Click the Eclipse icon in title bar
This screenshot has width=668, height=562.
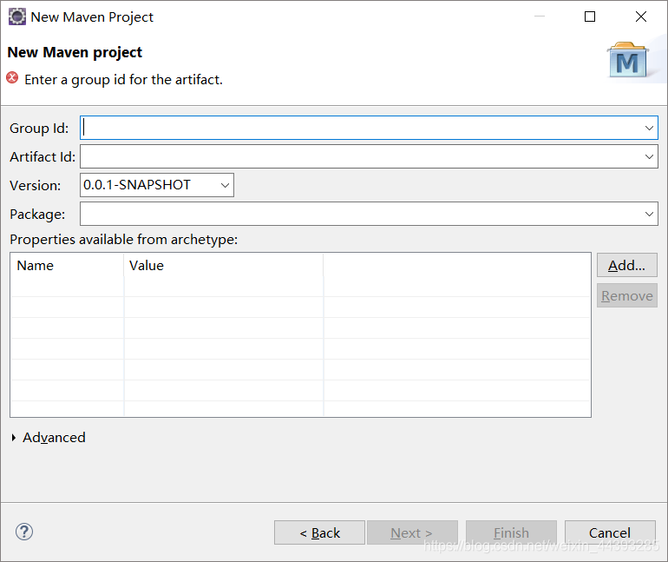[17, 17]
